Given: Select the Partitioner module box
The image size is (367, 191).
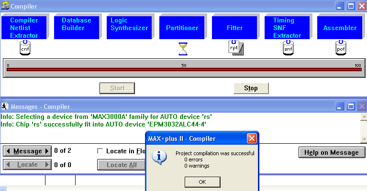Looking at the screenshot, I should (182, 28).
